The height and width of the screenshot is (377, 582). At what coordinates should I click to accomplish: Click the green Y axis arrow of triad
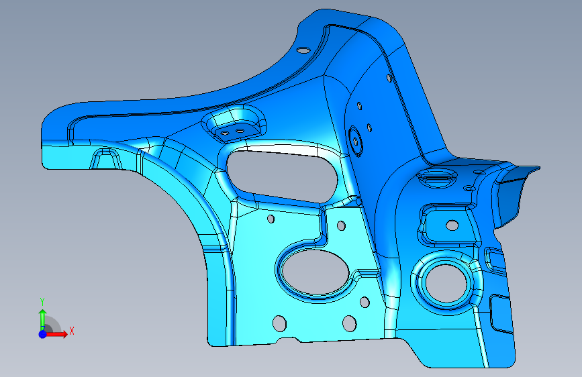coord(43,319)
